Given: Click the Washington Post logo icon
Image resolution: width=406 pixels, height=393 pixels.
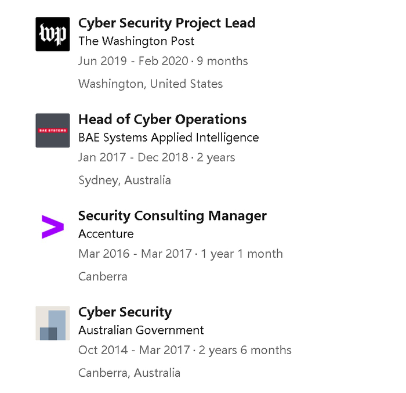Looking at the screenshot, I should coord(52,34).
